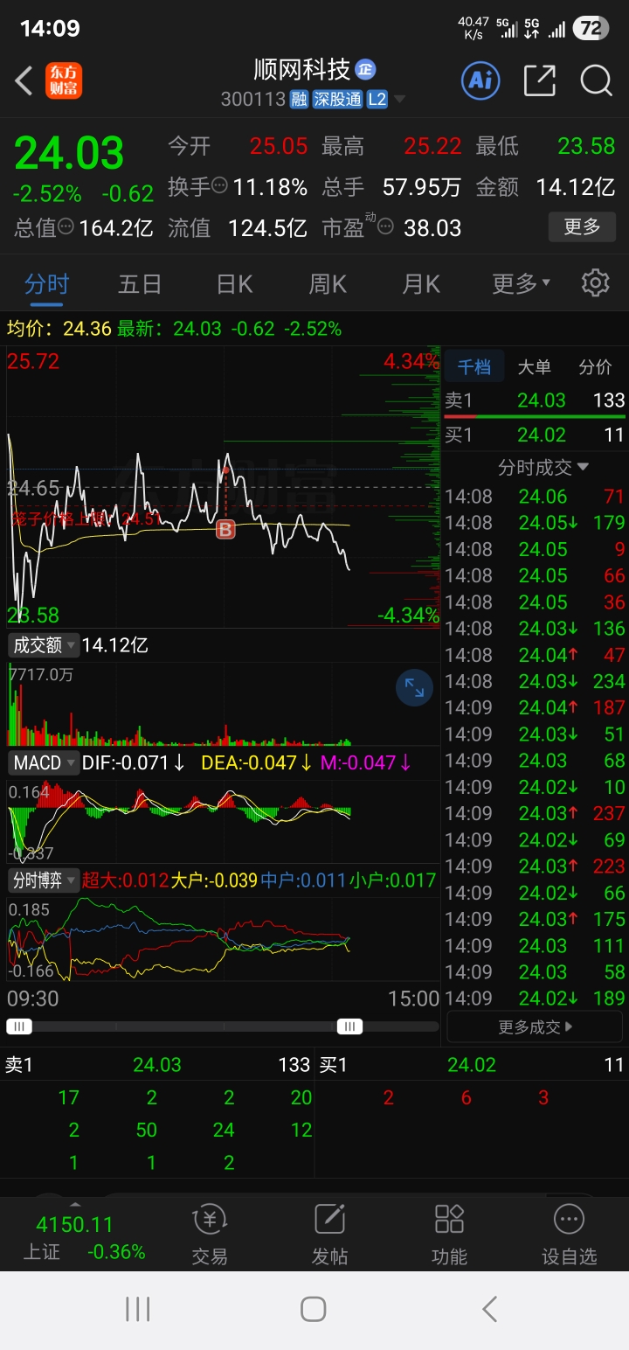The width and height of the screenshot is (629, 1350).
Task: Tap the 金额 14.12亿 value
Action: (x=575, y=186)
